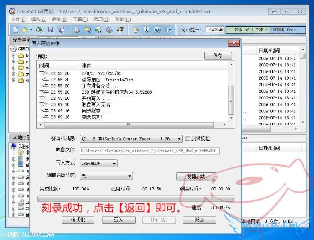Image resolution: width=314 pixels, height=240 pixels.
Task: Open the 启动(B) menu
Action: click(59, 19)
